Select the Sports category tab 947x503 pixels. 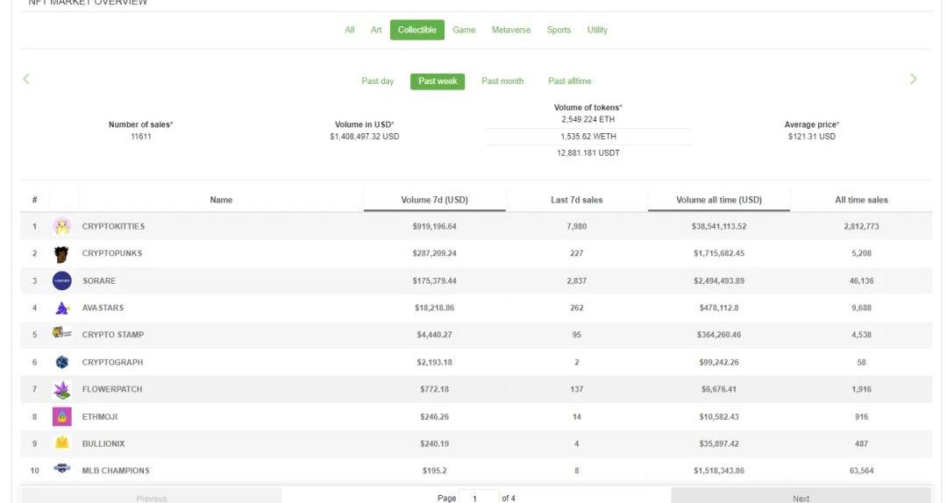pyautogui.click(x=559, y=30)
